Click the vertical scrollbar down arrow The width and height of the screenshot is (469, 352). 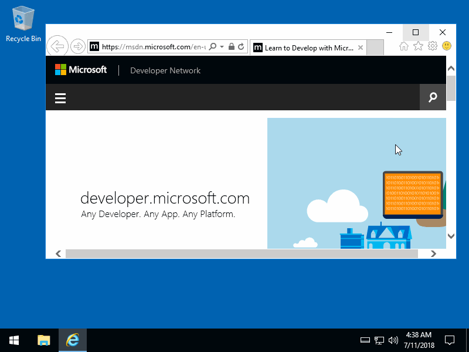click(x=451, y=236)
